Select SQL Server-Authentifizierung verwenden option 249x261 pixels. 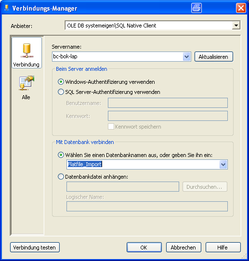(61, 92)
